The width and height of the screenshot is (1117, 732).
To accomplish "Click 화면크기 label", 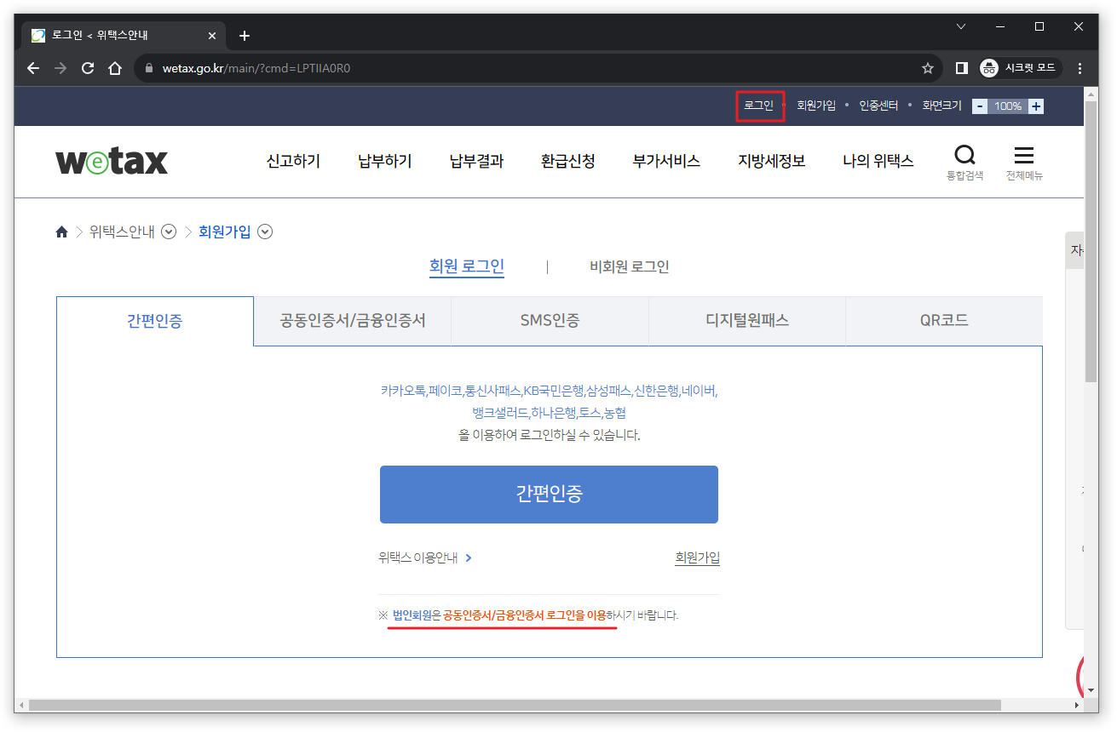I will pyautogui.click(x=941, y=106).
